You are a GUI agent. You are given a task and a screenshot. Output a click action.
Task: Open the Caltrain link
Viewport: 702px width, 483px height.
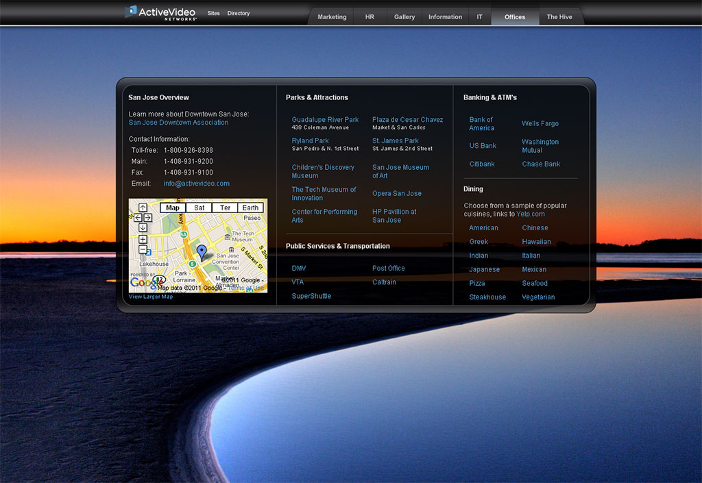coord(384,282)
